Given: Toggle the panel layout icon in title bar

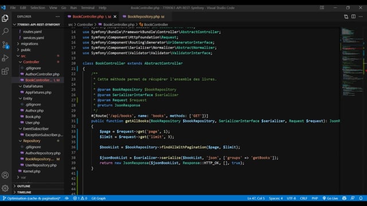Looking at the screenshot, I should tap(322, 7).
